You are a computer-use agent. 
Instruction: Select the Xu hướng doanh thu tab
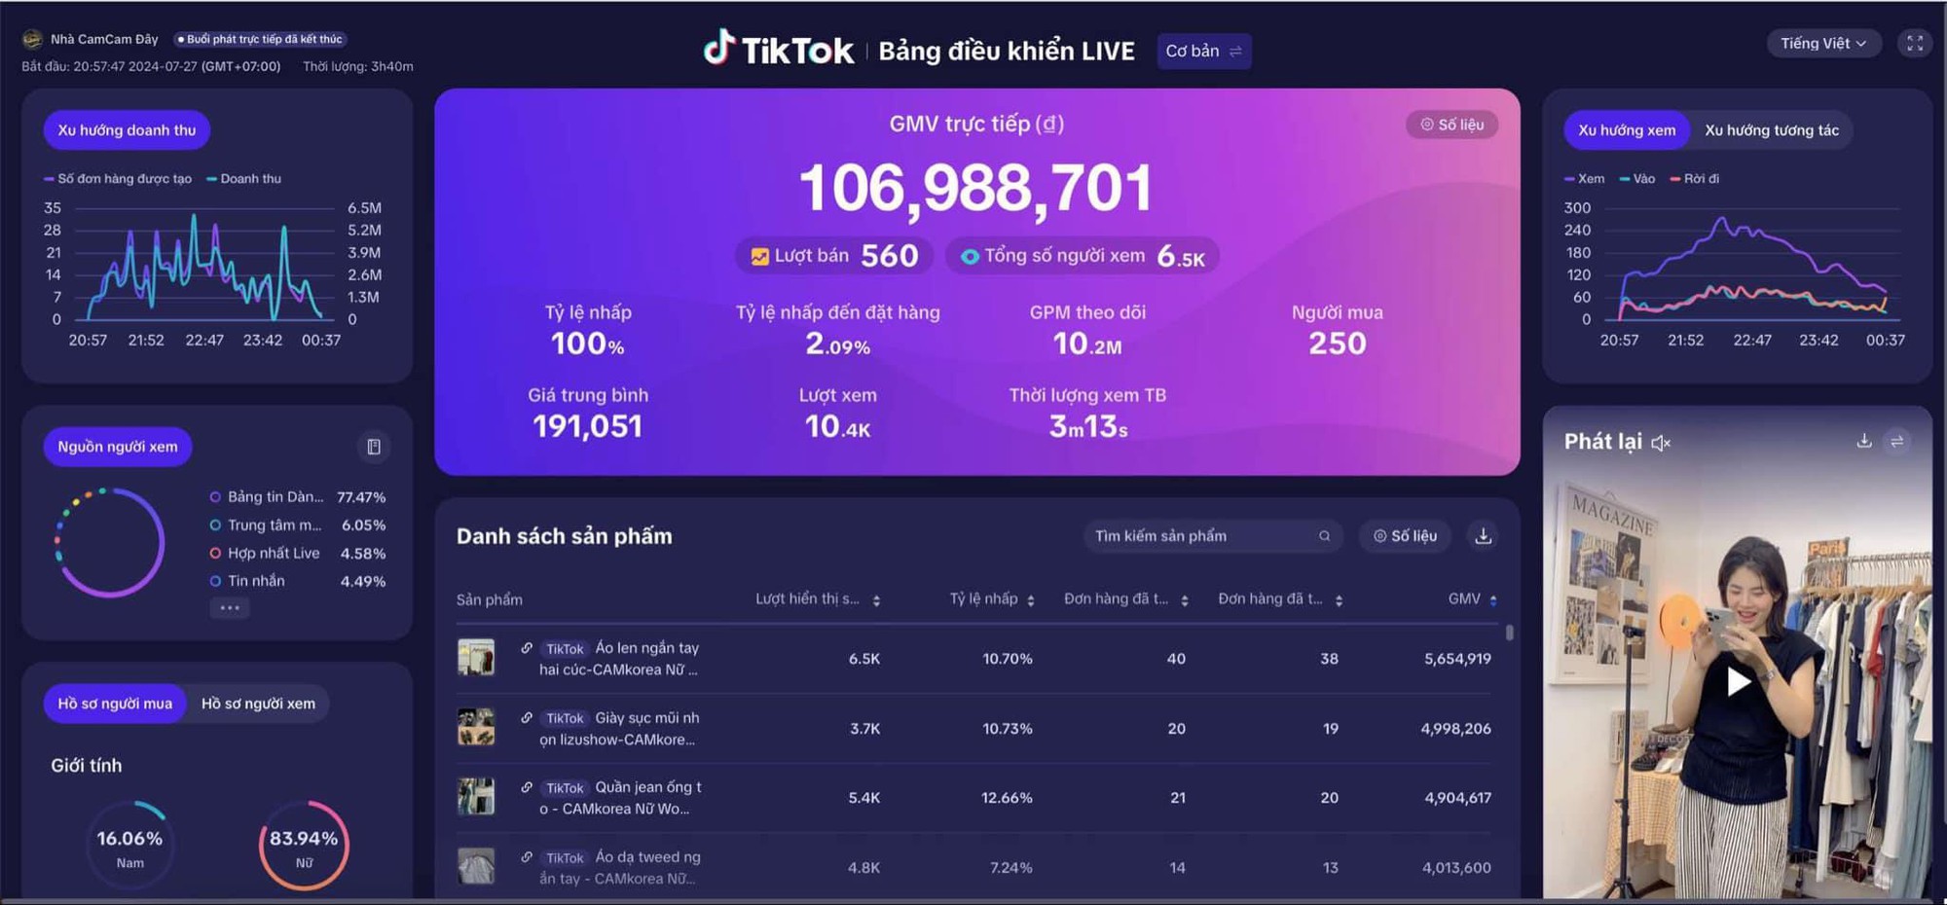(127, 130)
